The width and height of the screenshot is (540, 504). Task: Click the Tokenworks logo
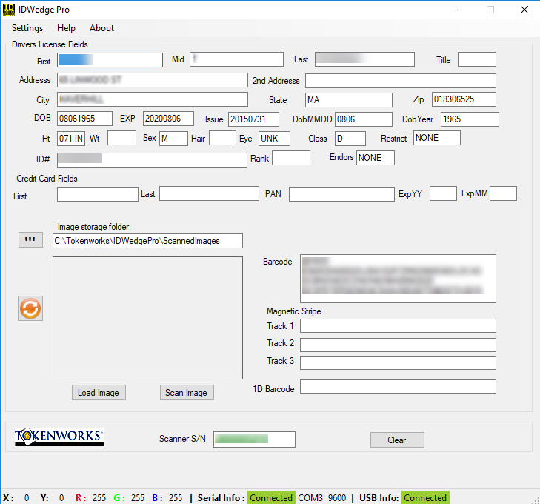click(x=59, y=437)
